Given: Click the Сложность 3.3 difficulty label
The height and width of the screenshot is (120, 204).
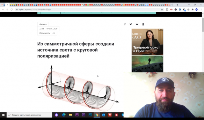Looking at the screenshot, I should [47, 33].
